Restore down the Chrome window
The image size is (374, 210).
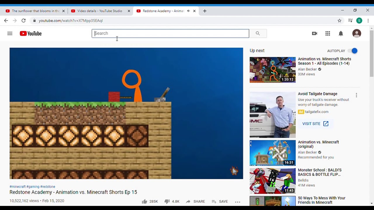click(355, 10)
